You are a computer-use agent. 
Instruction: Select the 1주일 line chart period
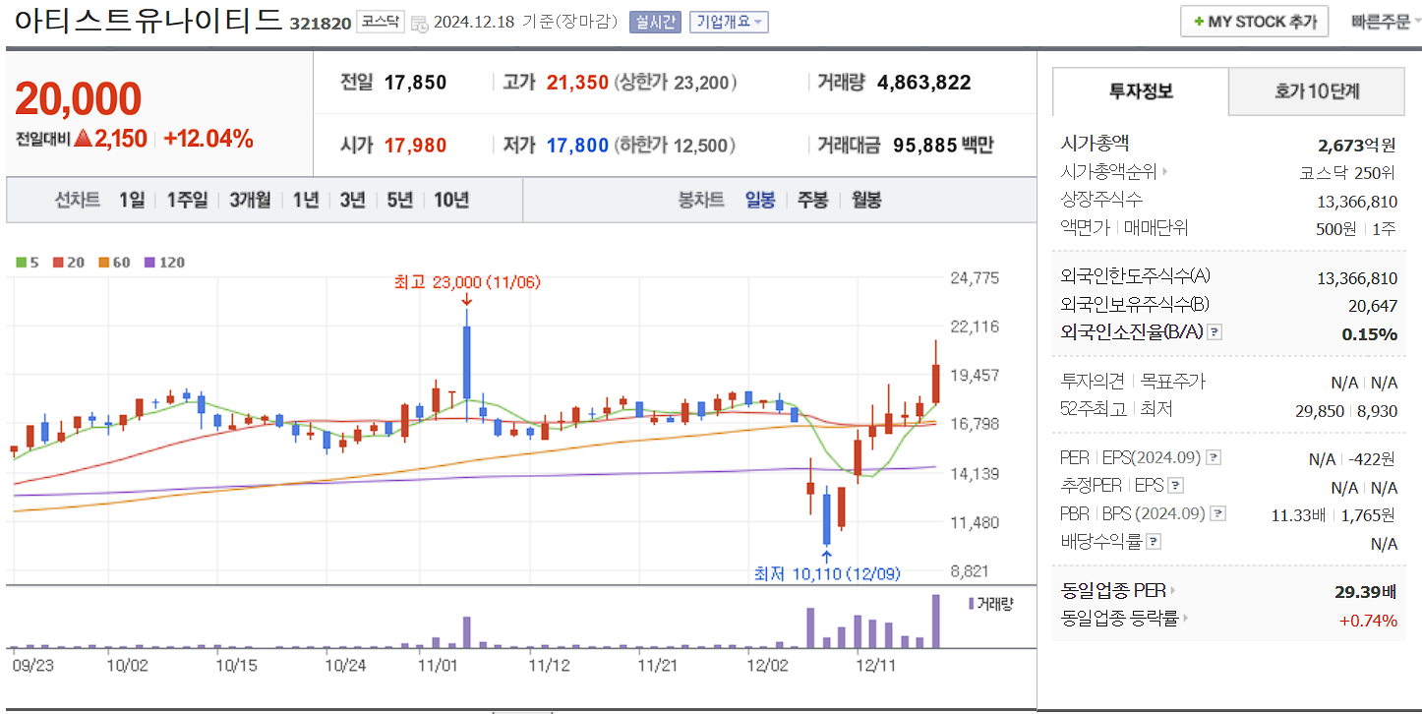point(187,200)
